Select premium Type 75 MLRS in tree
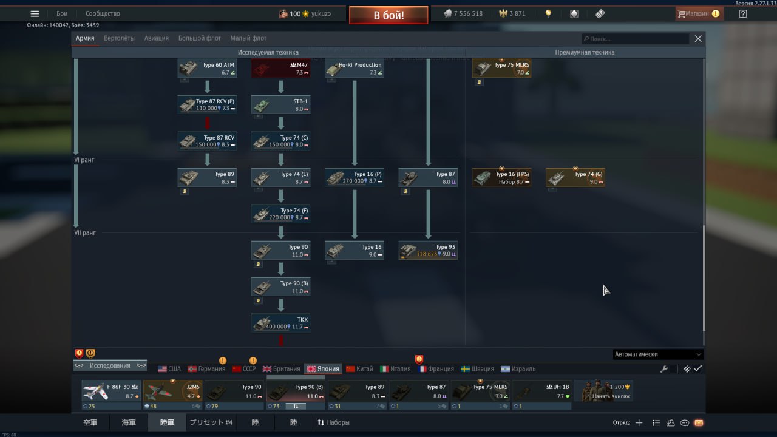 pos(501,69)
